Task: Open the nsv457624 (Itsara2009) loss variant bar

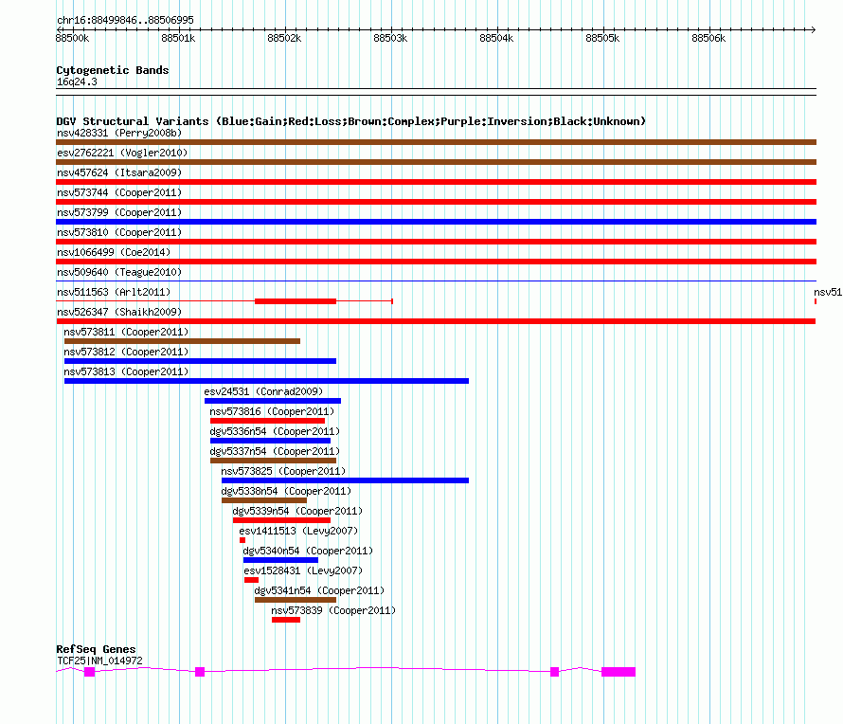Action: [x=436, y=182]
